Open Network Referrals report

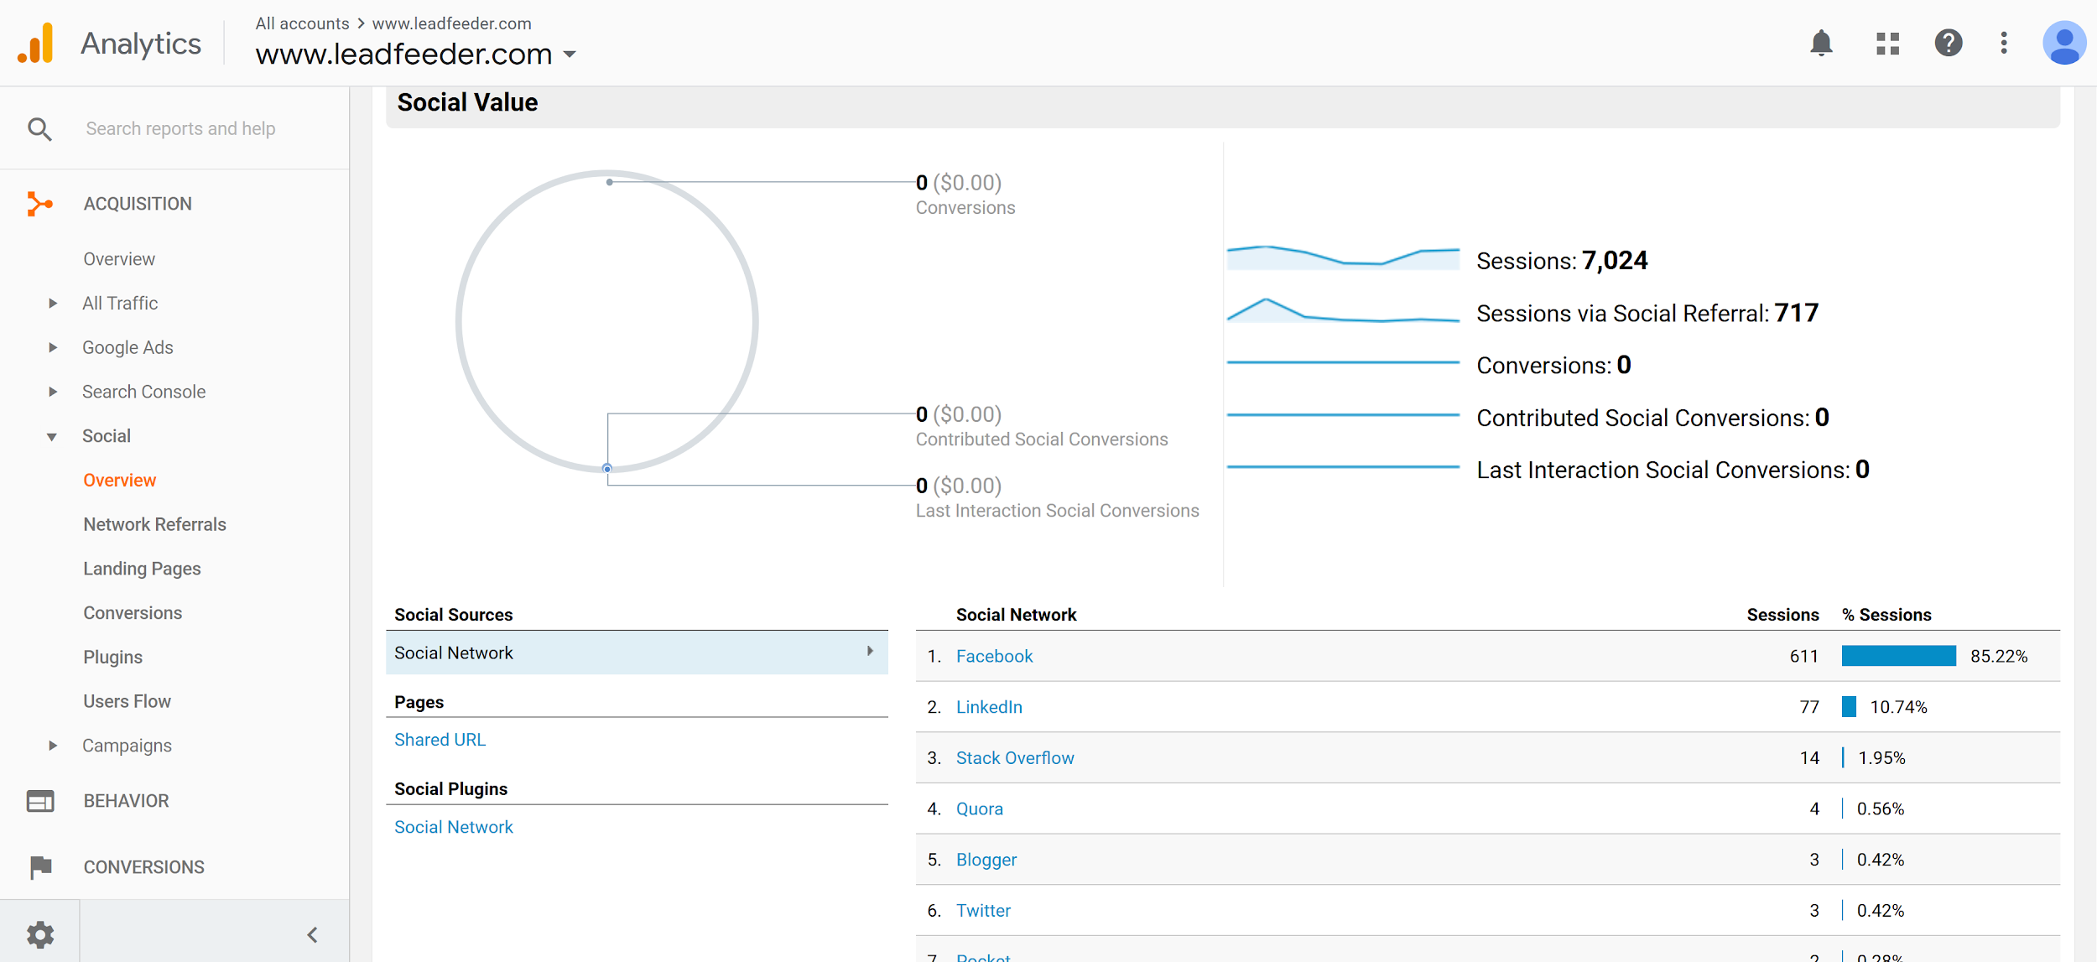coord(154,524)
